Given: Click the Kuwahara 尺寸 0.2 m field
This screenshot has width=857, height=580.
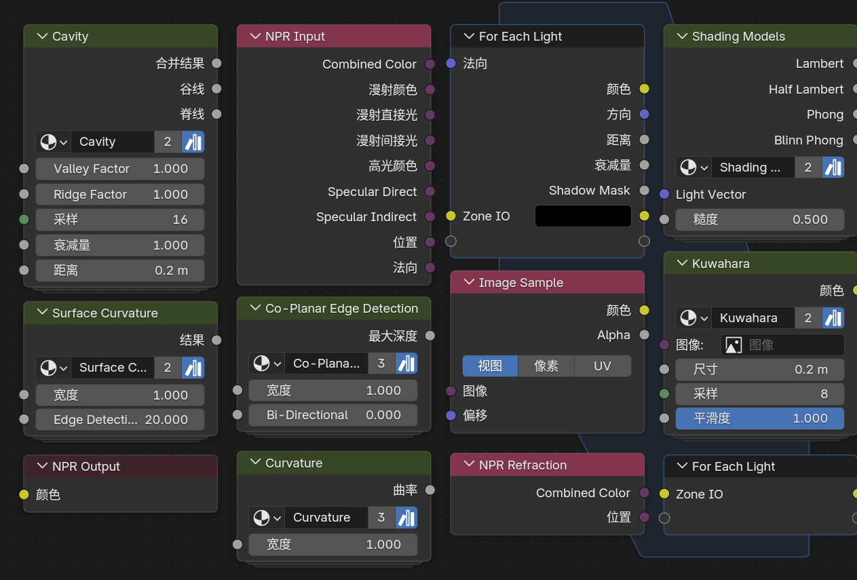Looking at the screenshot, I should click(x=760, y=370).
